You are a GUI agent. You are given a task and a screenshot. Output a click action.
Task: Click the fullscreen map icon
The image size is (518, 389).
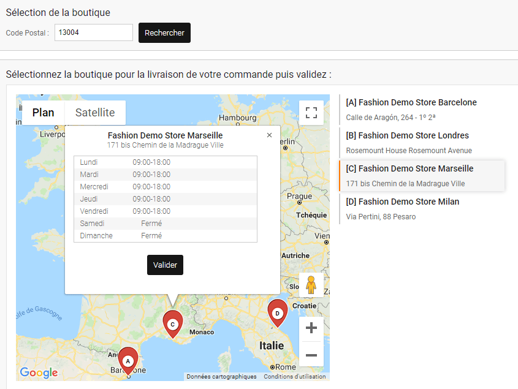(x=311, y=113)
